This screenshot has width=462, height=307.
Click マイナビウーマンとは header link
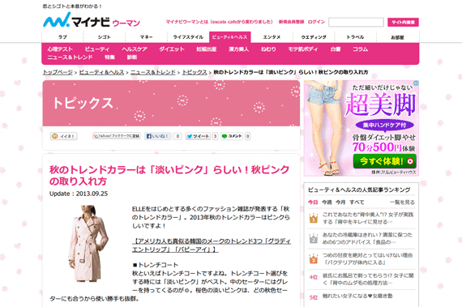pos(219,22)
